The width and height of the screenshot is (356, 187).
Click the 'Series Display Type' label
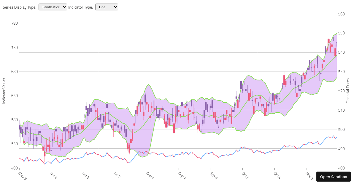tap(19, 7)
